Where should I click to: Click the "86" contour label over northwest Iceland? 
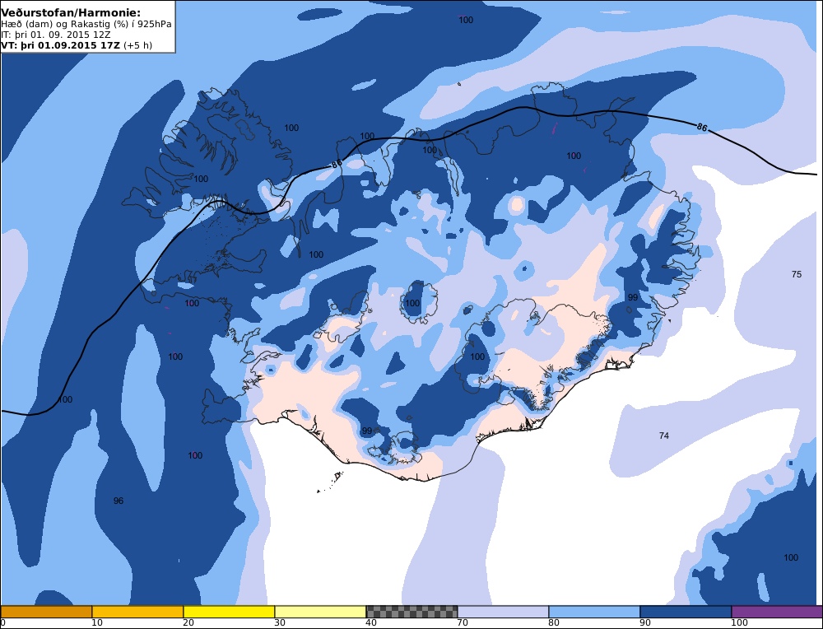click(337, 164)
